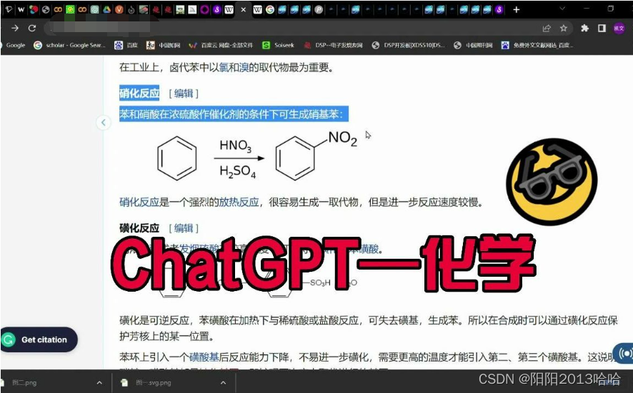This screenshot has height=393, width=633.
Task: Close the active tab
Action: point(243,9)
